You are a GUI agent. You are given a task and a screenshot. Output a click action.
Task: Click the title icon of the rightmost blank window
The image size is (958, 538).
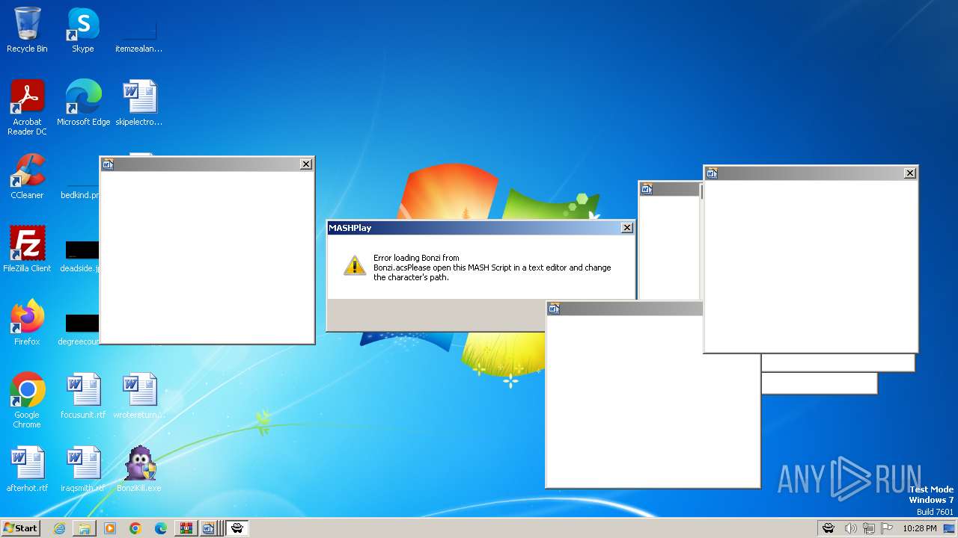point(712,173)
